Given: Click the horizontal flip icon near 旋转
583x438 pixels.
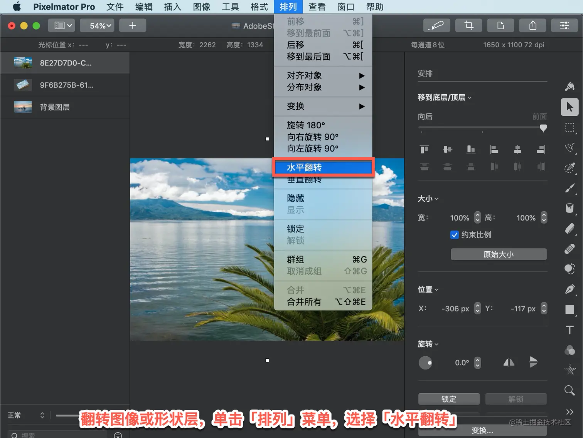Looking at the screenshot, I should (x=509, y=362).
